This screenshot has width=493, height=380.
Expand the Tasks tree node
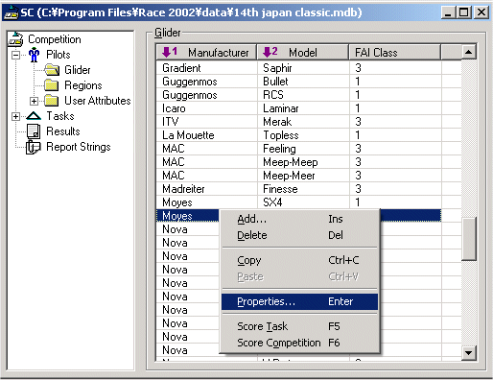pos(15,116)
